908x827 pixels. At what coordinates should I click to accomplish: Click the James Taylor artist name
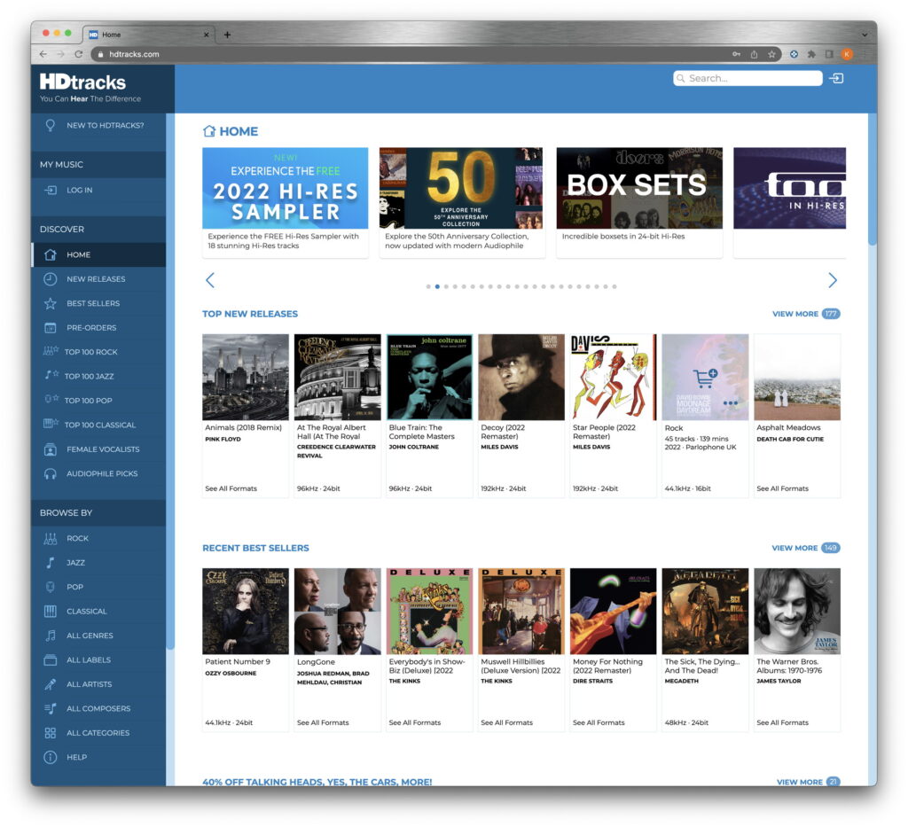coord(779,681)
